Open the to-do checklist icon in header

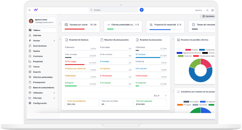tap(213, 10)
